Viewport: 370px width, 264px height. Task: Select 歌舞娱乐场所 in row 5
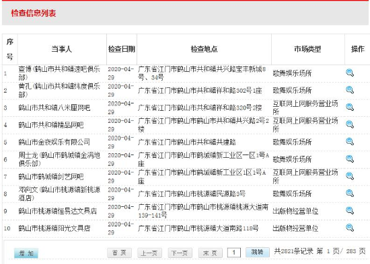coord(292,142)
